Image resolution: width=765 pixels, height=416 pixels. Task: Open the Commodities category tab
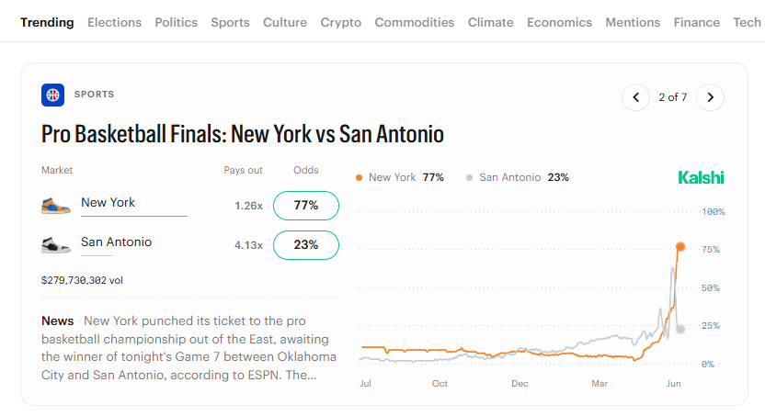[x=414, y=22]
